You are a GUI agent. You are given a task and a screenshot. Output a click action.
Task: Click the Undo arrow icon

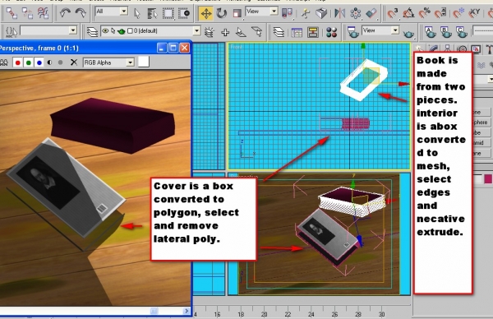click(65, 13)
